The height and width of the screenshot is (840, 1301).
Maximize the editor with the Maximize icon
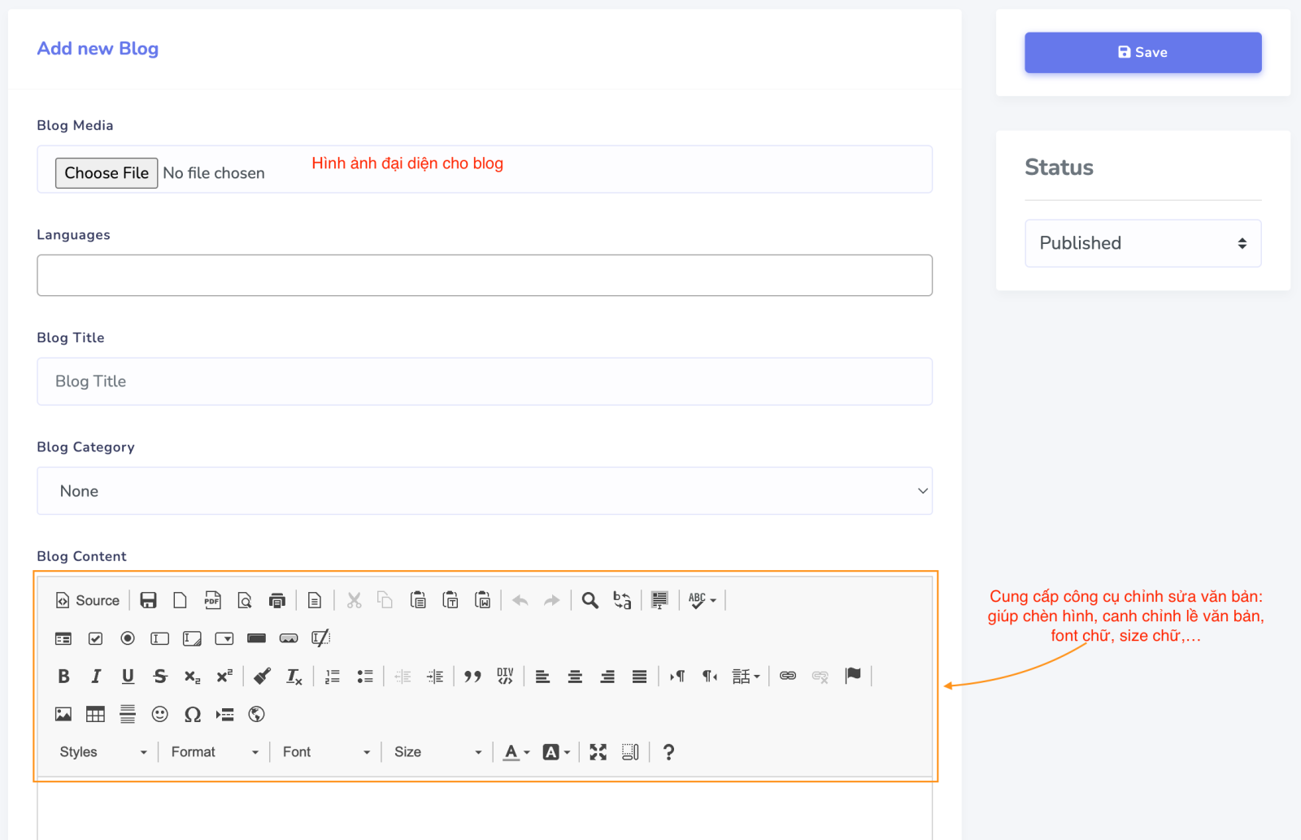[x=598, y=752]
